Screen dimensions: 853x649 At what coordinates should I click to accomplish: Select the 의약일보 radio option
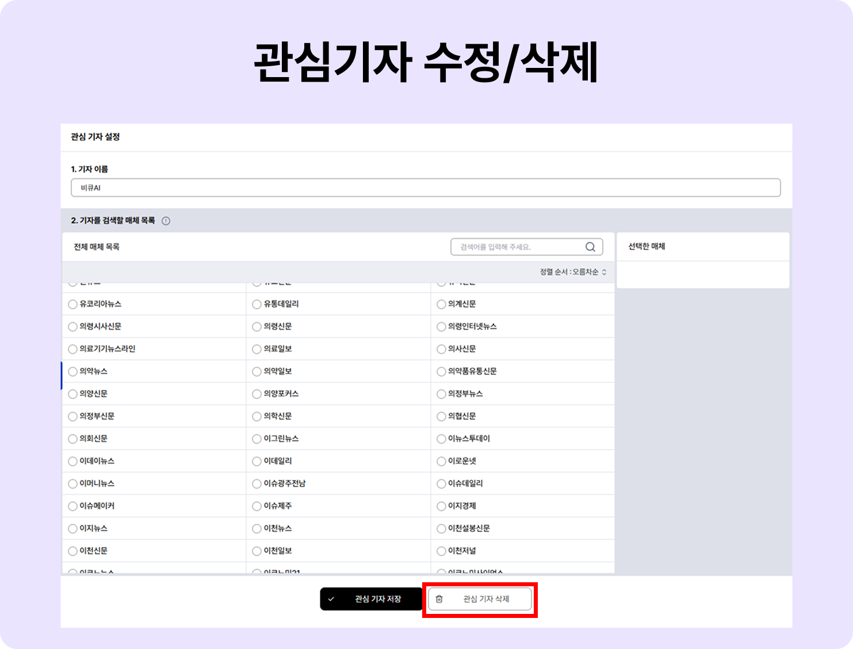(x=257, y=372)
